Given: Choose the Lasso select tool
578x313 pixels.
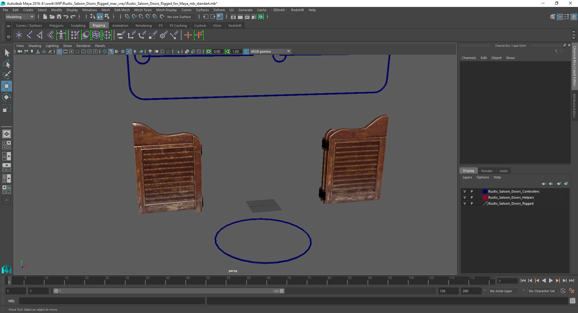Looking at the screenshot, I should [x=7, y=64].
